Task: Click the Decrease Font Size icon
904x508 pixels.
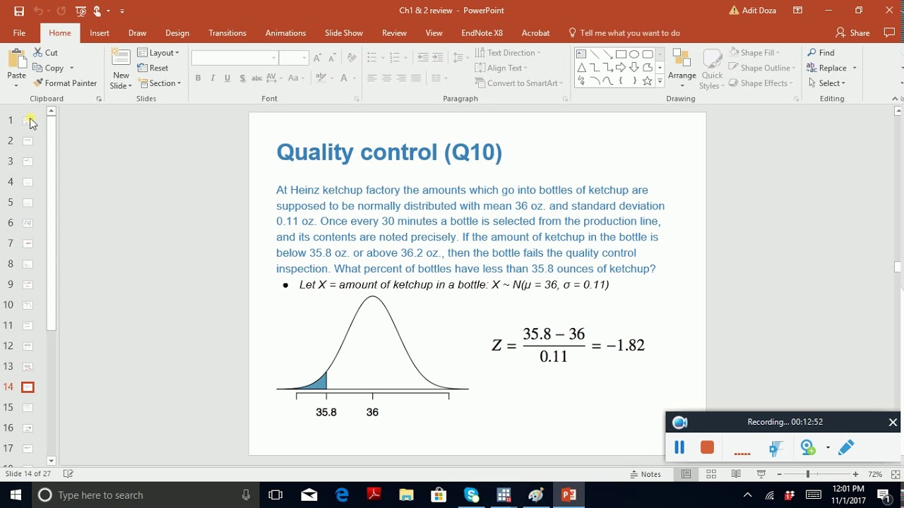Action: click(x=332, y=58)
